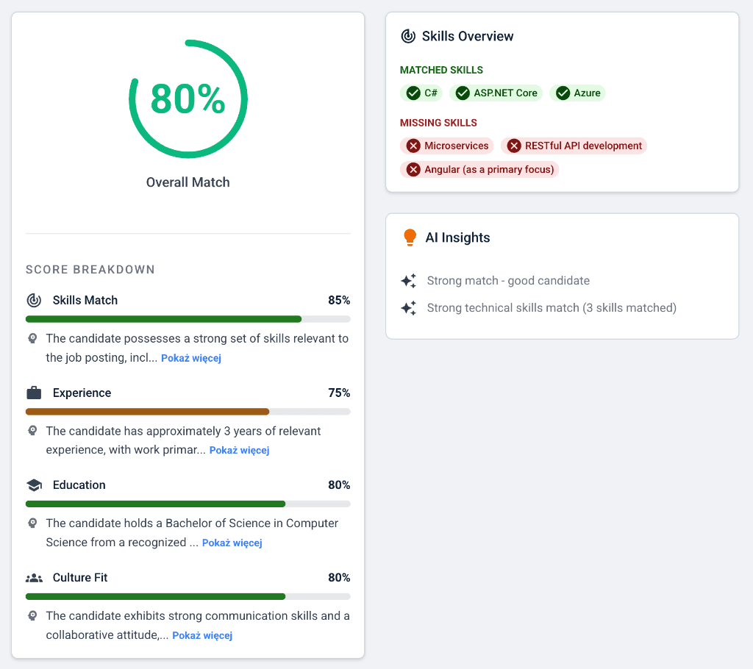The image size is (753, 669).
Task: Click the Culture Fit people icon
Action: coord(34,578)
